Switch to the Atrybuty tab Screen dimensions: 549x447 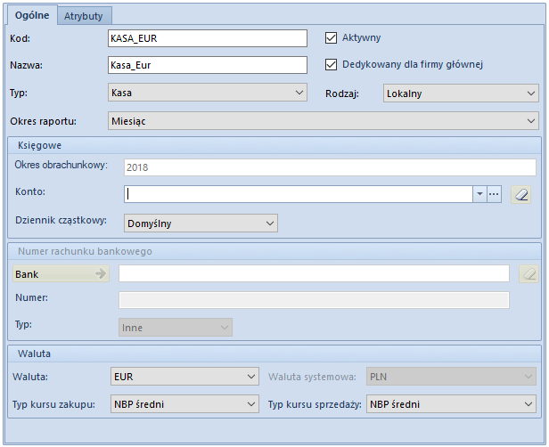coord(84,16)
